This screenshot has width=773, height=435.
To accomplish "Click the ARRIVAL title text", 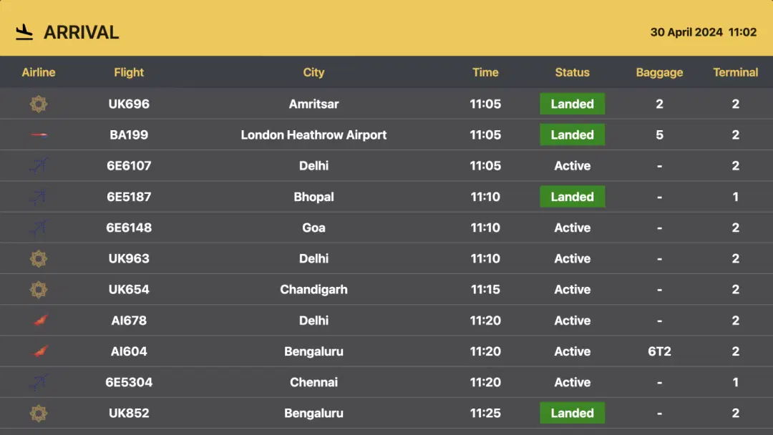I will 82,31.
